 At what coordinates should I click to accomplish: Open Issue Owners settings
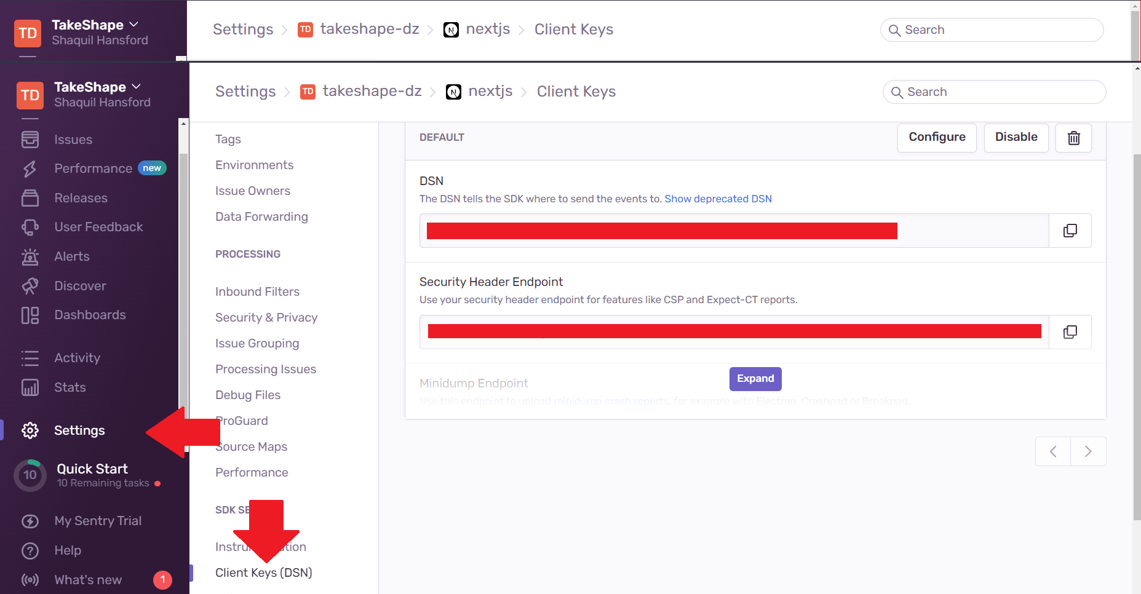[x=253, y=191]
